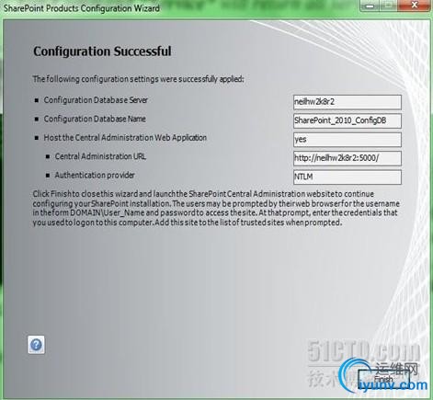This screenshot has height=400, width=433.
Task: Click the 'Authentication provider' label
Action: click(x=95, y=175)
